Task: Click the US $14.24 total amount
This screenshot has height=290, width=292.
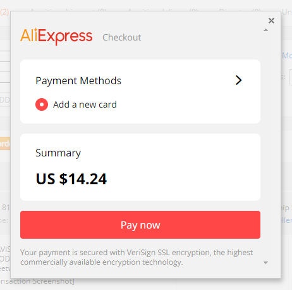Action: point(71,179)
